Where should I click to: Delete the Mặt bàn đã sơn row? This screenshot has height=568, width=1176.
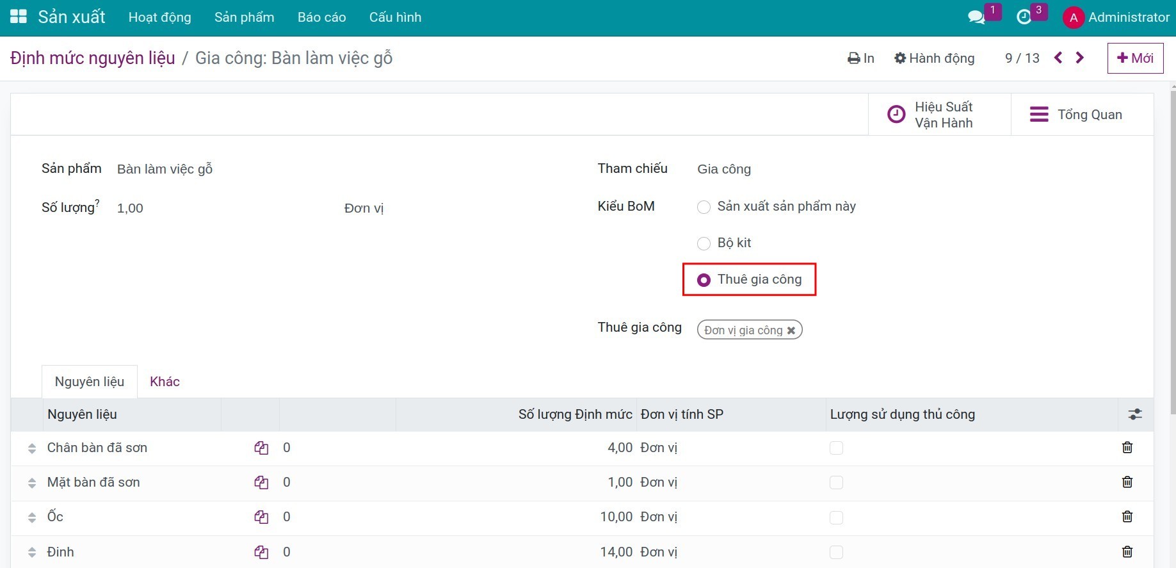click(x=1127, y=482)
